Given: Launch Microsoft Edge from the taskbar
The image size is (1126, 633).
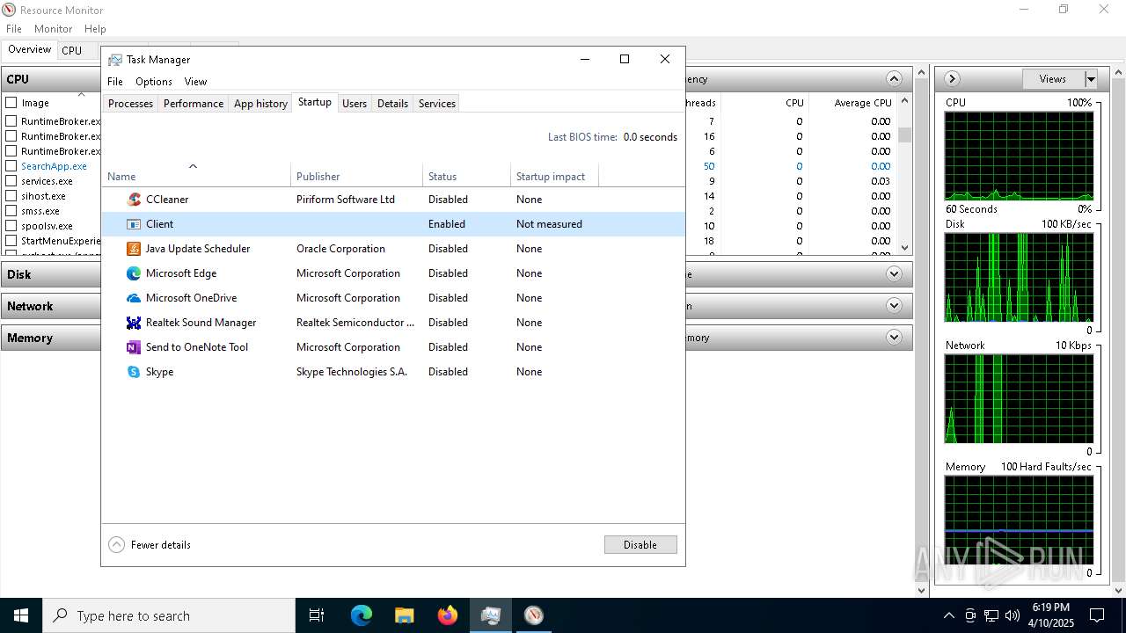Looking at the screenshot, I should 362,615.
